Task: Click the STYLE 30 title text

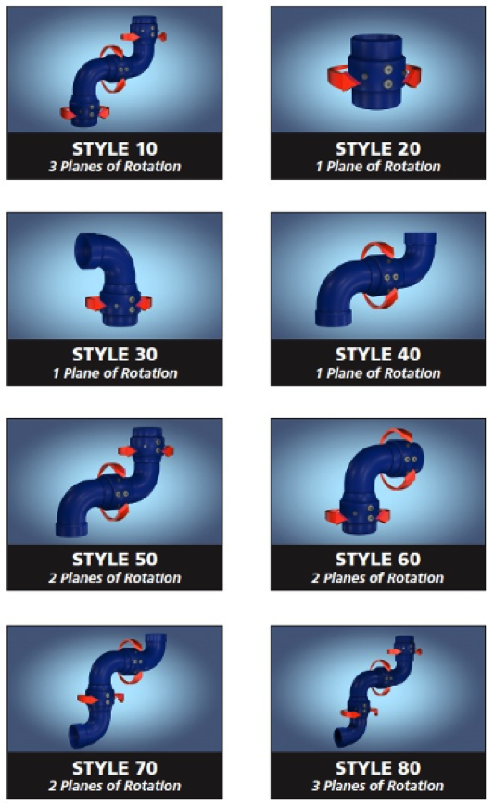Action: 115,355
